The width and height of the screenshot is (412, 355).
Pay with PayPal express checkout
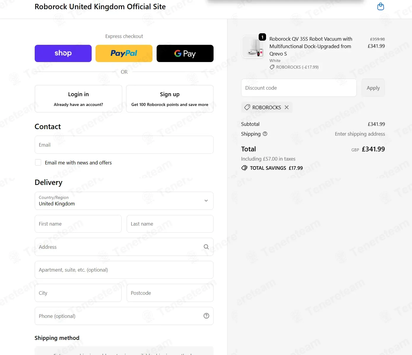click(x=124, y=53)
